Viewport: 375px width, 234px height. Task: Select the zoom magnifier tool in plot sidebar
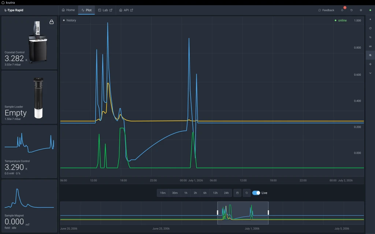point(370,55)
